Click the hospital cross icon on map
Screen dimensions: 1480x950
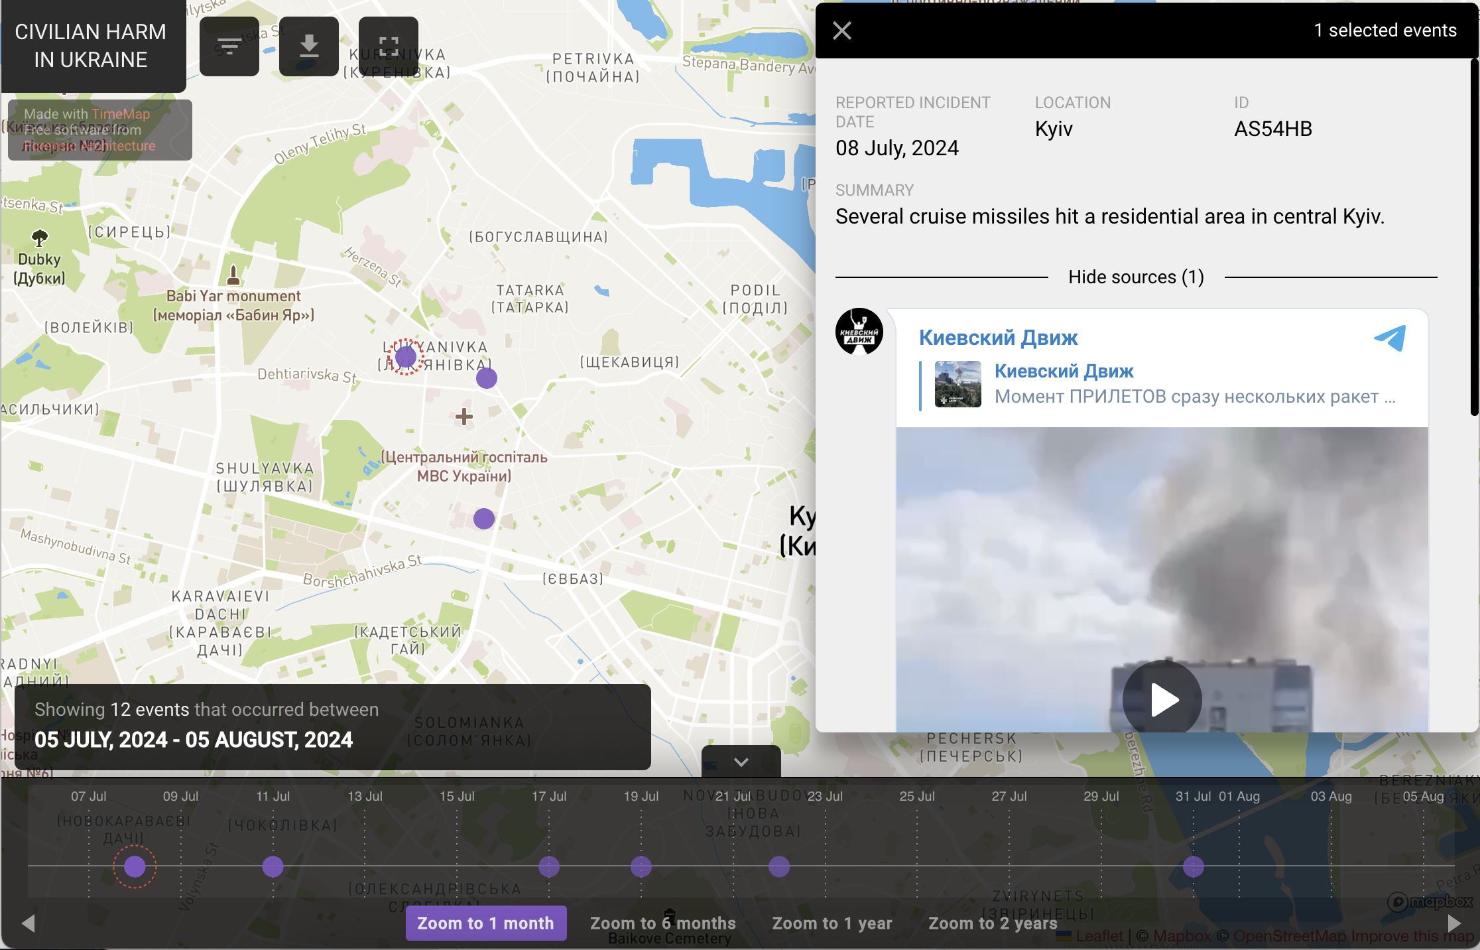click(x=464, y=417)
